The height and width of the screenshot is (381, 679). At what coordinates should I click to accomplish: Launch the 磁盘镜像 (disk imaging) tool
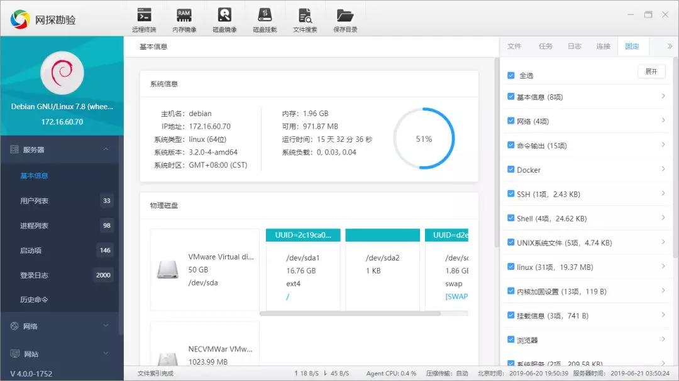point(224,17)
